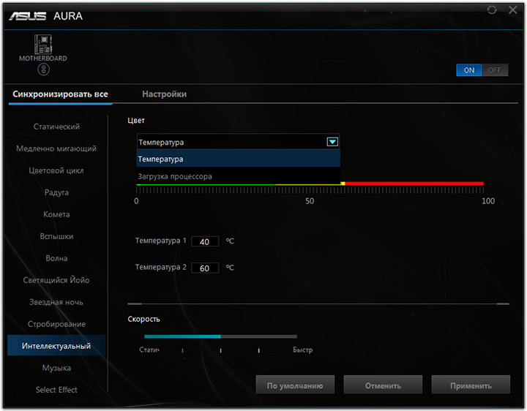Open the Синхронизировать все tab

[x=60, y=94]
